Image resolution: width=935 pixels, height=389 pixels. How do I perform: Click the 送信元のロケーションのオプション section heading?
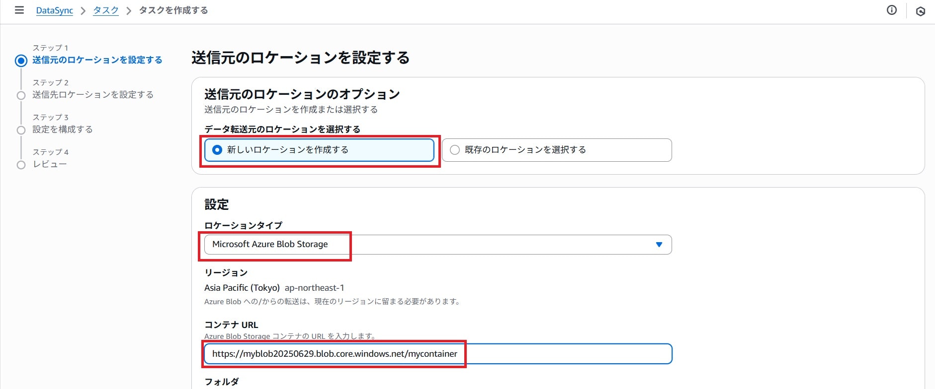point(302,94)
